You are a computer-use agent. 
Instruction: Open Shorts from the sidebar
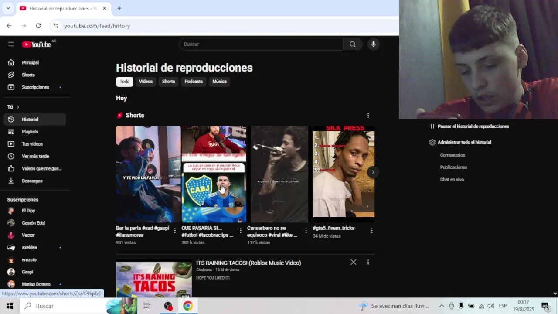point(35,75)
